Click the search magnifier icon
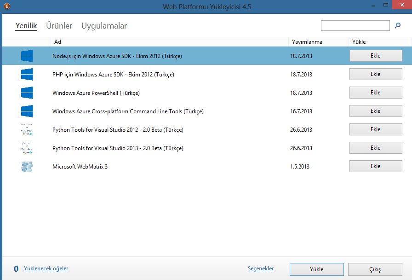 pyautogui.click(x=398, y=25)
